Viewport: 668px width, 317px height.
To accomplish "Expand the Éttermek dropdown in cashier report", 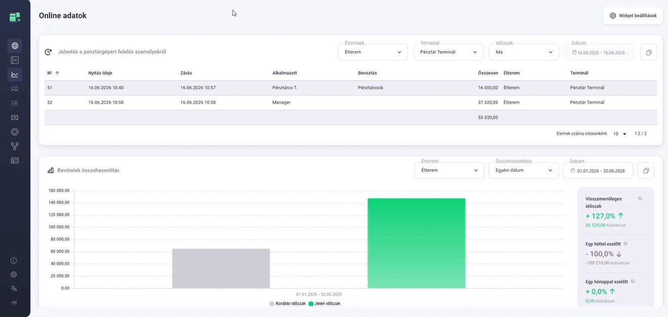I will 373,52.
